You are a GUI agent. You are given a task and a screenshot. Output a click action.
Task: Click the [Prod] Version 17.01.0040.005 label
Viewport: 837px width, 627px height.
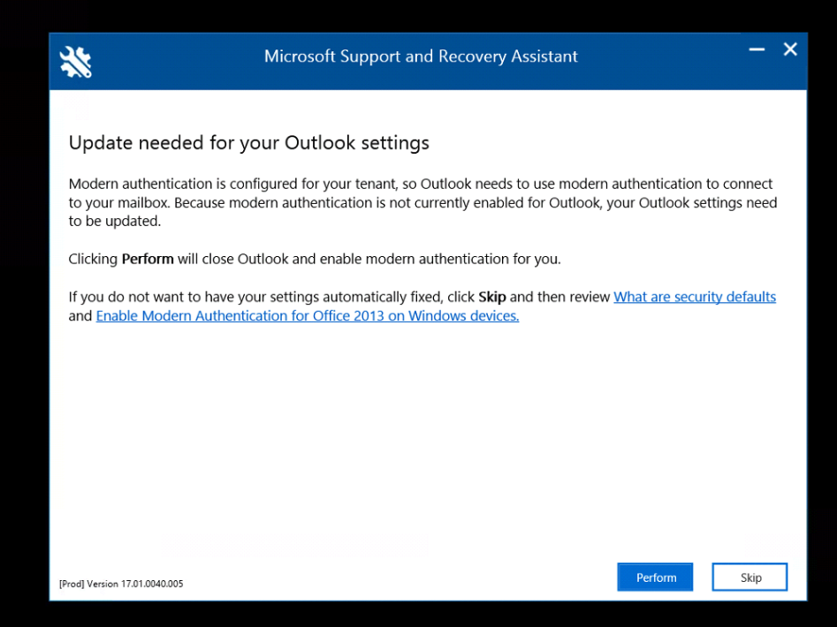121,583
